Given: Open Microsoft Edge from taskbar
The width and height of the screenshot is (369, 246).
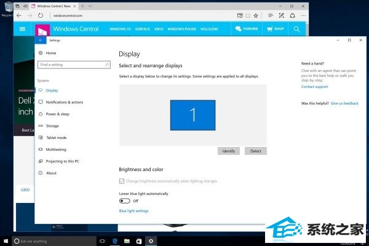Looking at the screenshot, I should (115, 241).
